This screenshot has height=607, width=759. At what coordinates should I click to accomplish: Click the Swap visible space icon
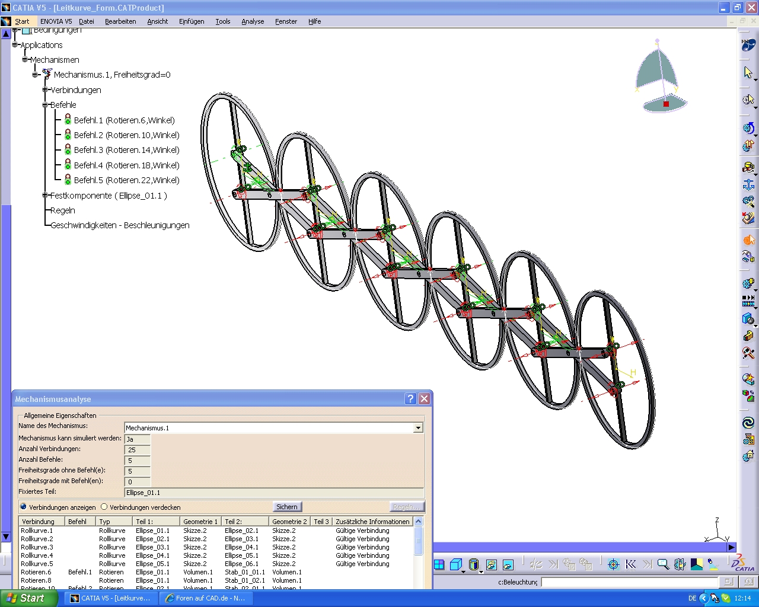click(x=508, y=564)
